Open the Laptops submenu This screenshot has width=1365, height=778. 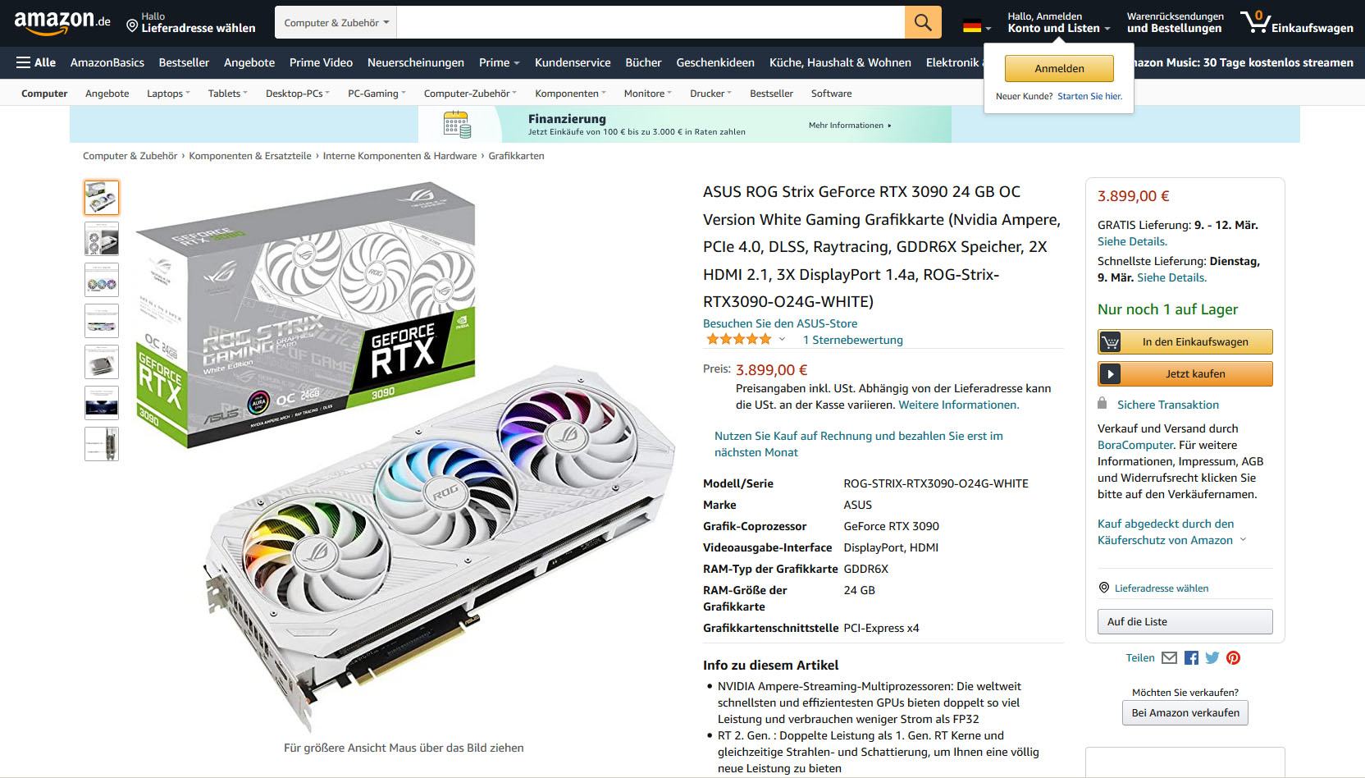point(168,94)
